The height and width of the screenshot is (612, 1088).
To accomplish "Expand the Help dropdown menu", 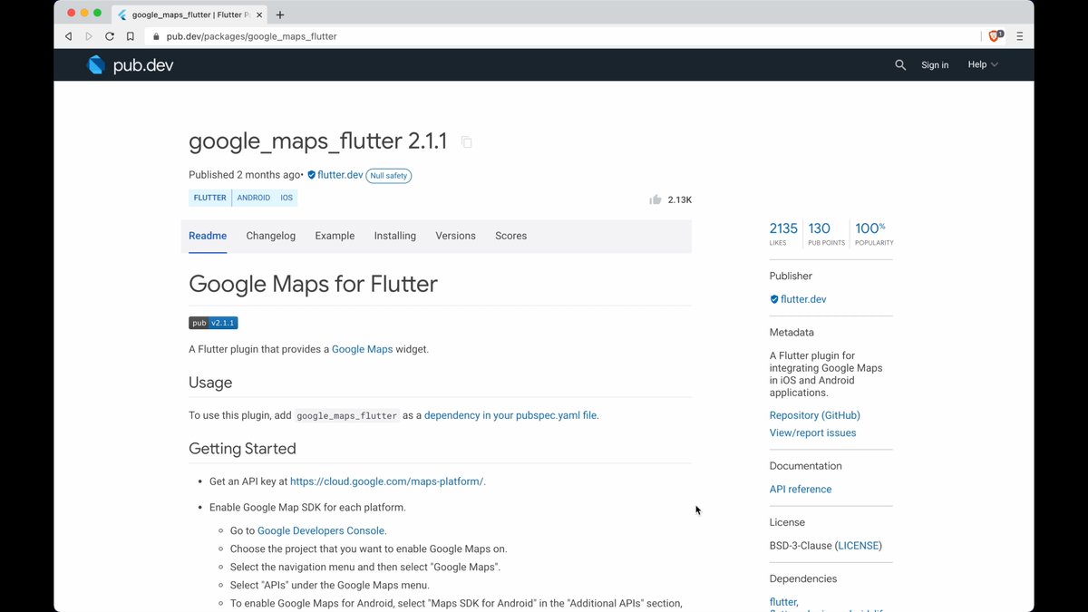I will point(983,64).
